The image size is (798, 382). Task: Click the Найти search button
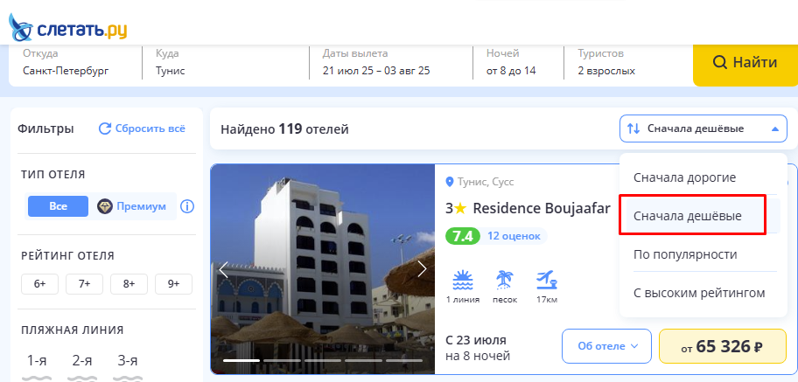point(745,63)
